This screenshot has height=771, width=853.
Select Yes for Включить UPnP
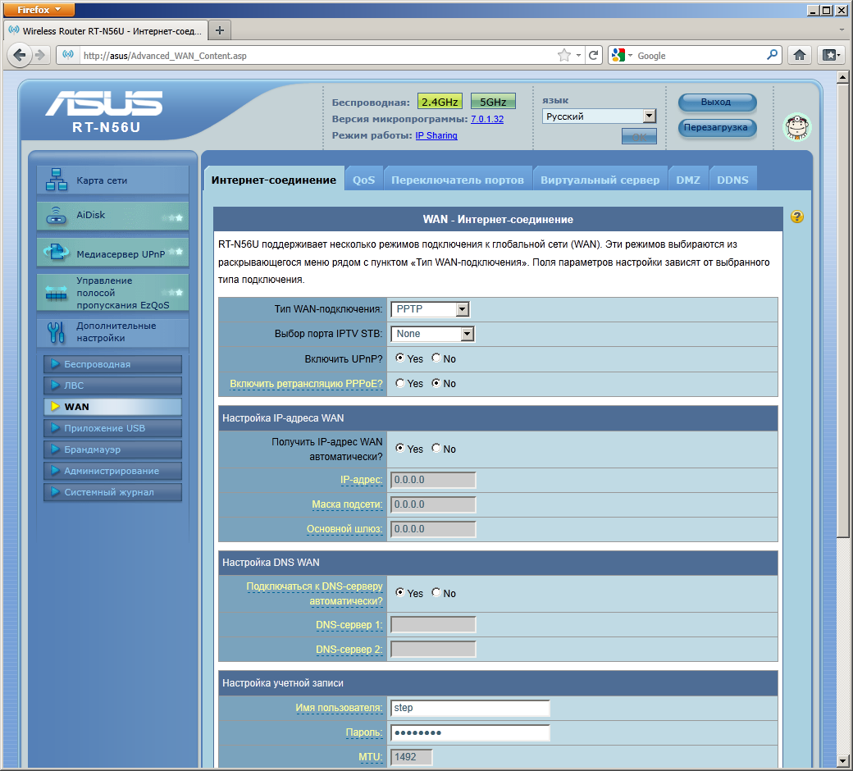tap(400, 358)
